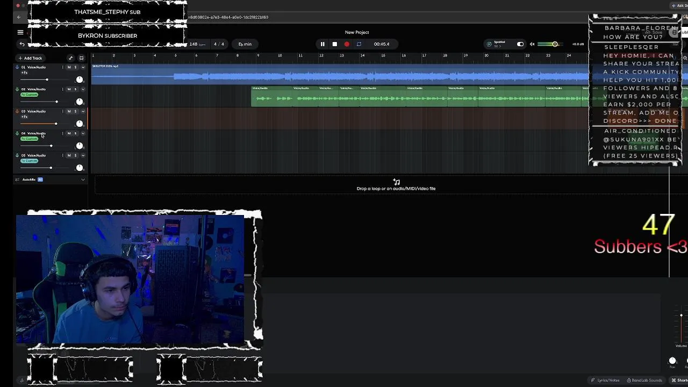Mute track 04 Voice/Audio

pyautogui.click(x=69, y=133)
